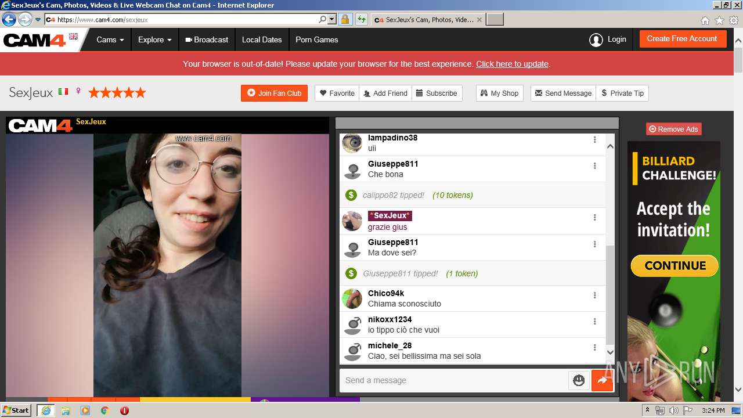The image size is (743, 418).
Task: Expand the Cams dropdown menu
Action: 110,40
